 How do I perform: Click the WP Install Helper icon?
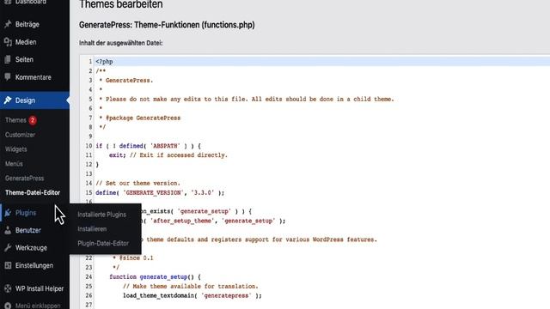(x=8, y=288)
